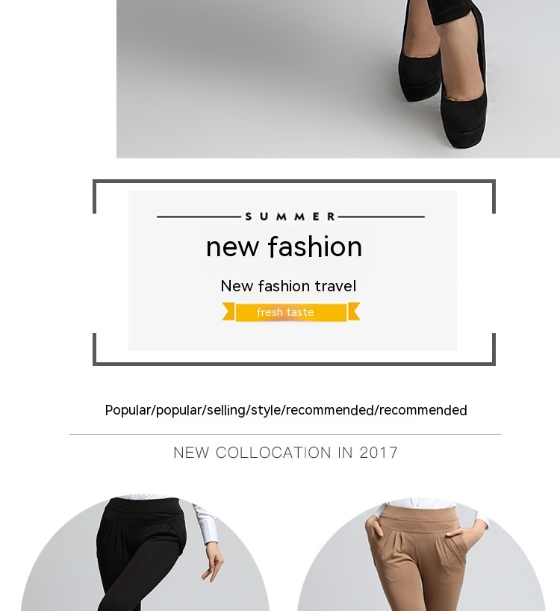Viewport: 560px width, 611px height.
Task: Click the yellow 'fresh taste' ribbon banner
Action: pyautogui.click(x=291, y=312)
